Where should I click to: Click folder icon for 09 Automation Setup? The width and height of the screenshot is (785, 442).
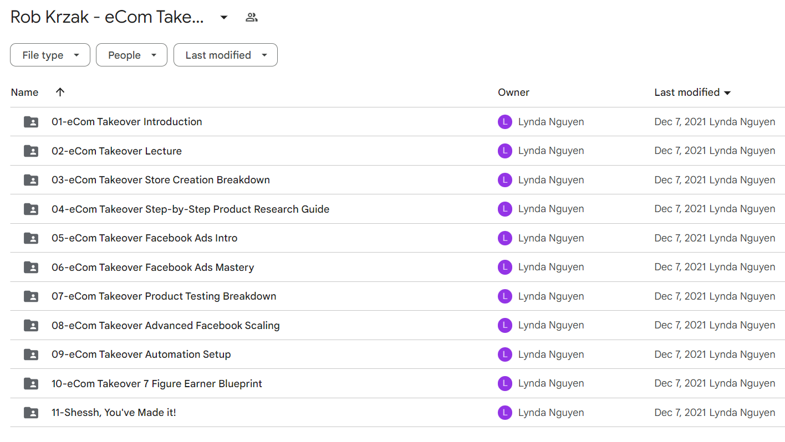[31, 354]
